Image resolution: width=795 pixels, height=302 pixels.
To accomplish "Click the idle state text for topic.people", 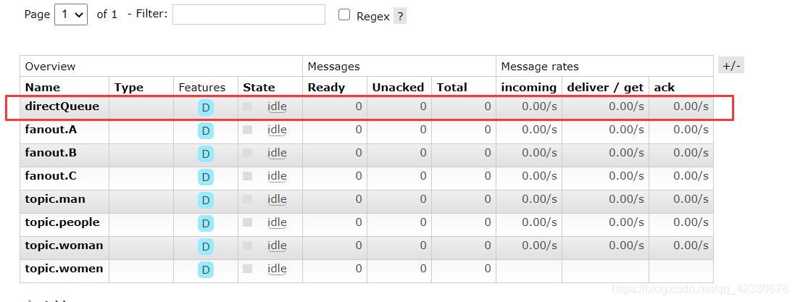I will point(277,222).
